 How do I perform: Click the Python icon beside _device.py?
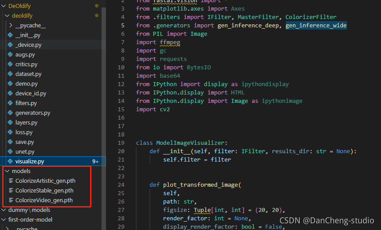(x=10, y=45)
